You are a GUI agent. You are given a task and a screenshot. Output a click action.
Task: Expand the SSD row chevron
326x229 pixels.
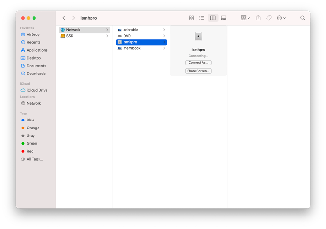point(107,36)
